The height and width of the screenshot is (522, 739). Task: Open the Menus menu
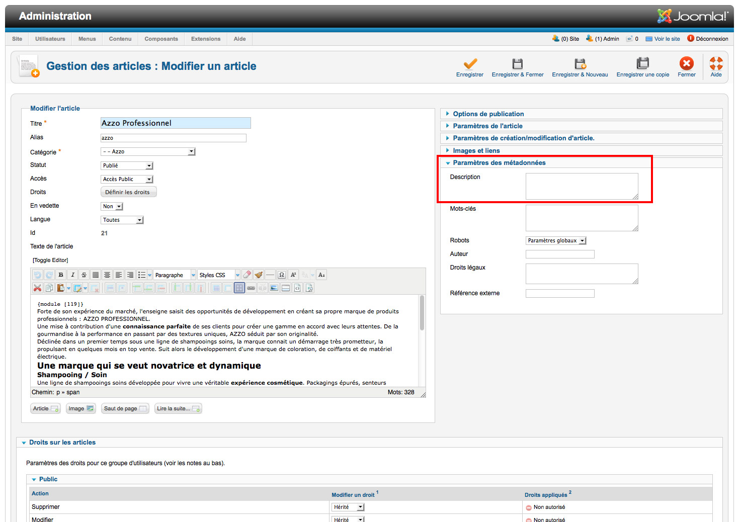point(87,39)
